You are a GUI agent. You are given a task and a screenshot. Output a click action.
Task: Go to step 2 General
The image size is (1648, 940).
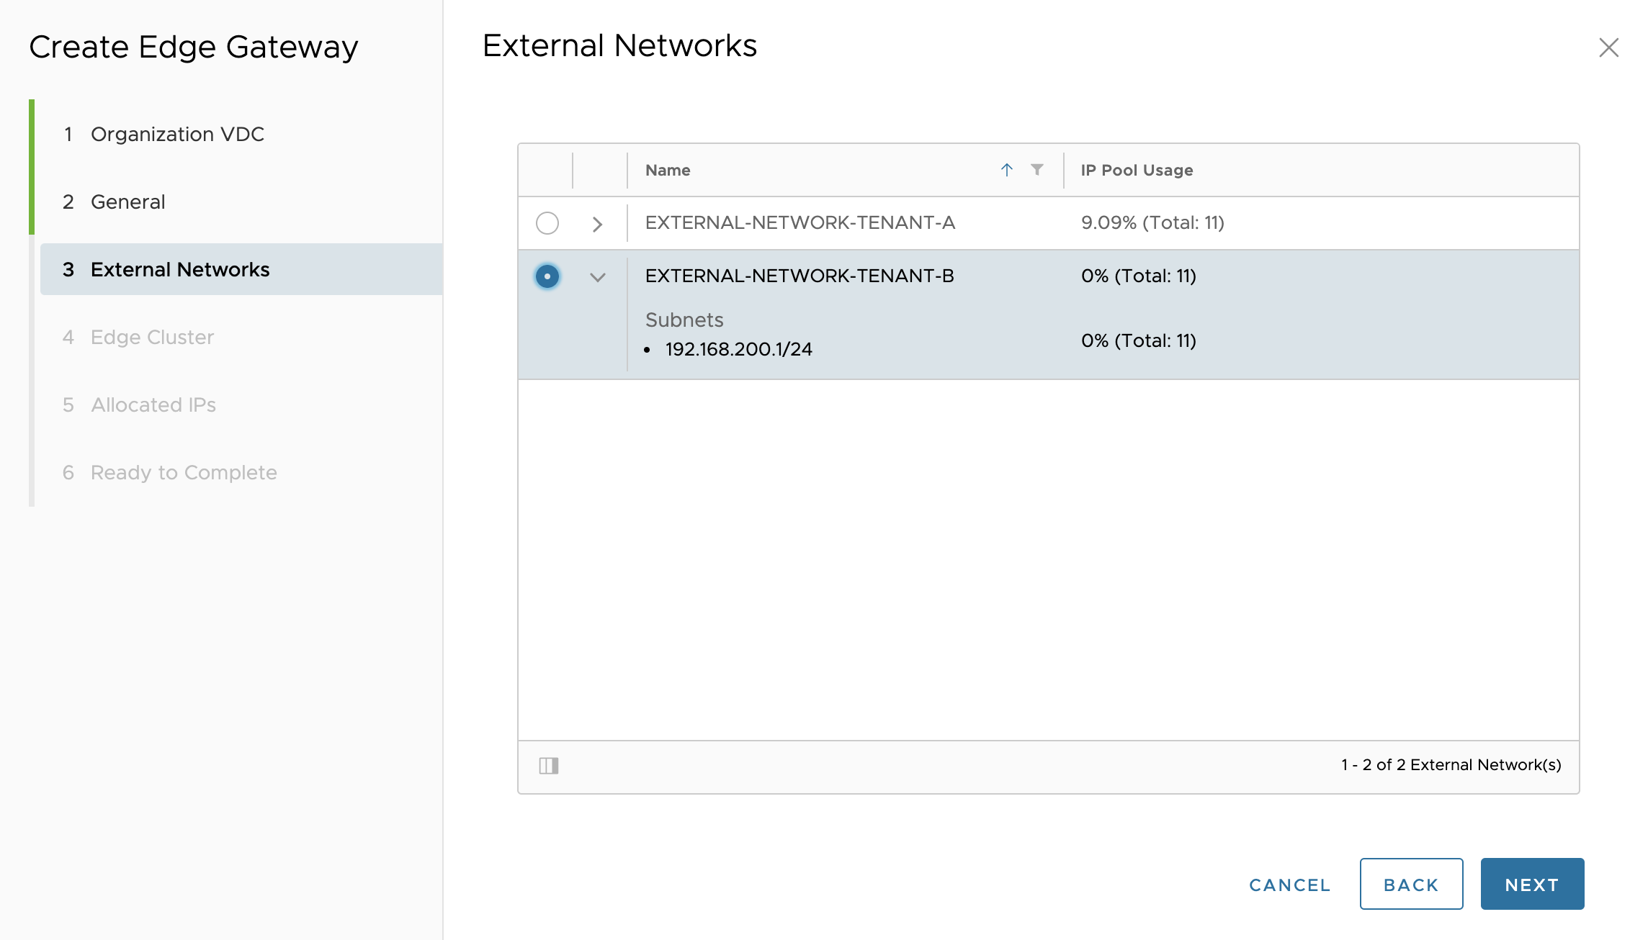pyautogui.click(x=127, y=202)
